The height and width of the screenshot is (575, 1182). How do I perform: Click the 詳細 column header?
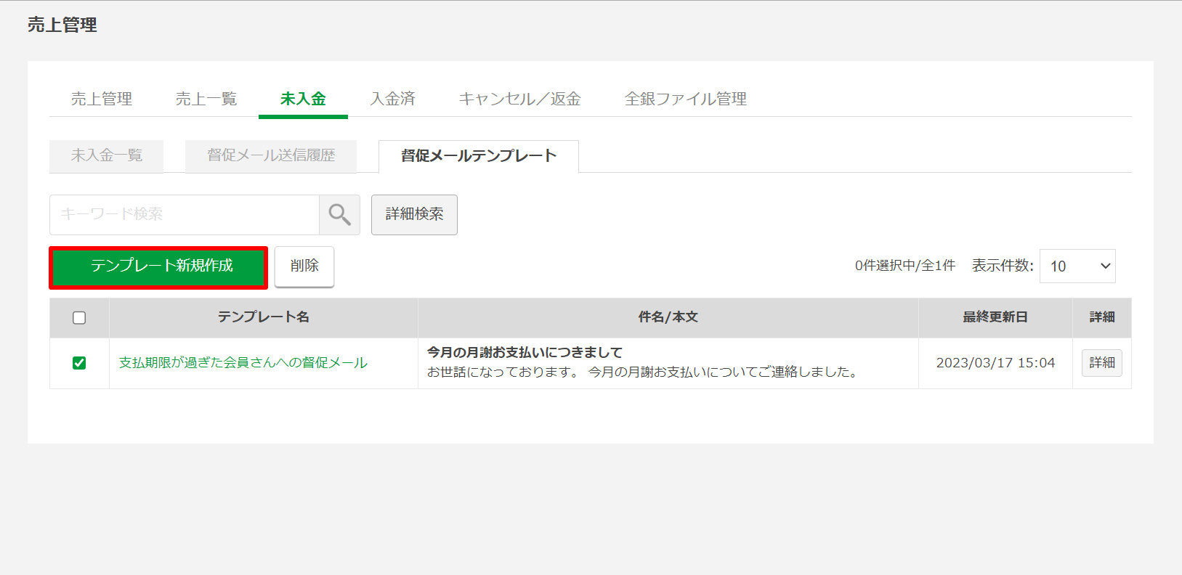pyautogui.click(x=1101, y=317)
